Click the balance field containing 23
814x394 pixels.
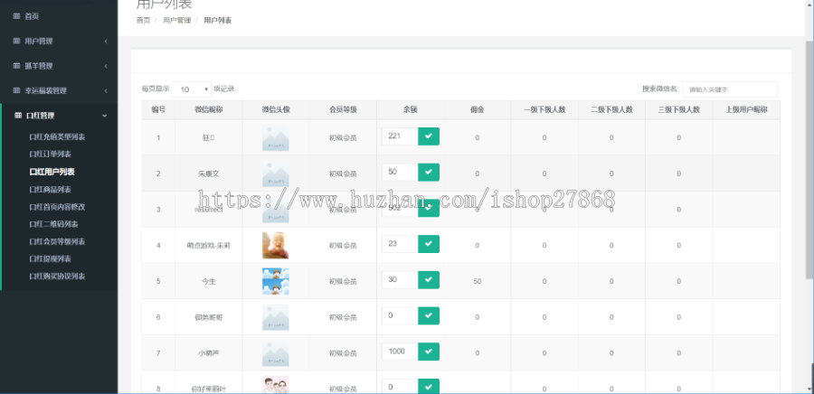coord(400,244)
